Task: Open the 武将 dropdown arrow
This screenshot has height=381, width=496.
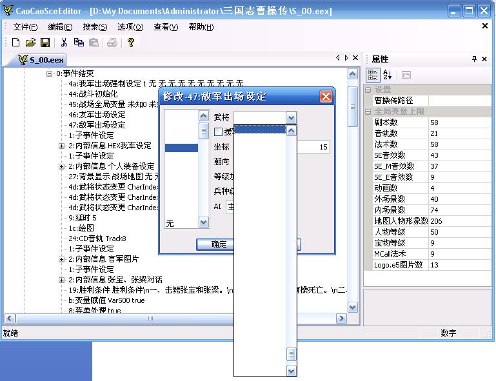Action: [291, 117]
